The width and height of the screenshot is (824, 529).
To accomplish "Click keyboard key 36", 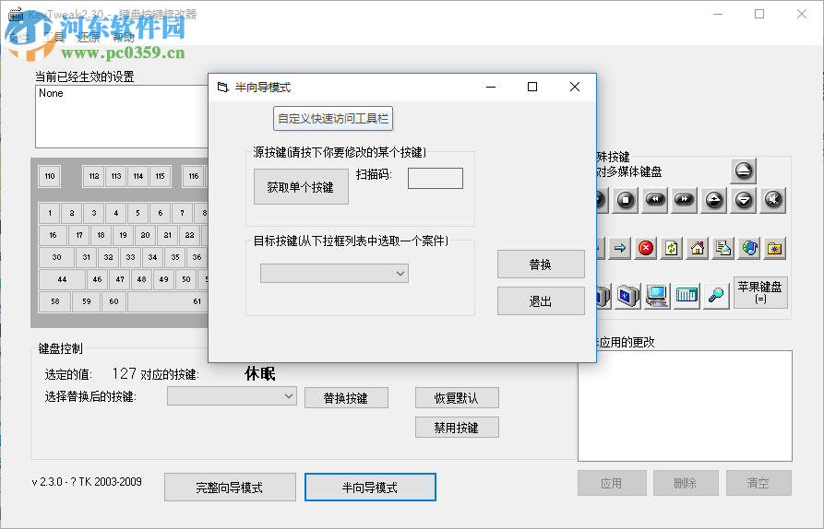I will [197, 257].
